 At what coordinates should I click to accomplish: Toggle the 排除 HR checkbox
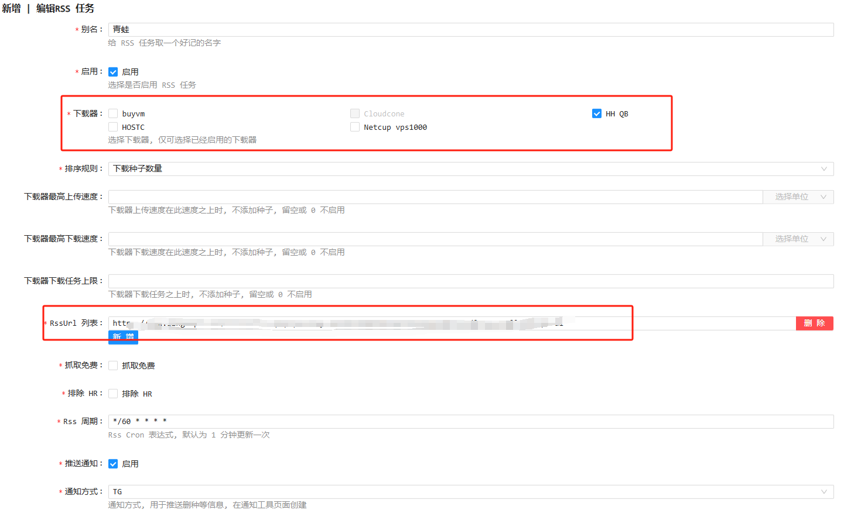point(113,394)
